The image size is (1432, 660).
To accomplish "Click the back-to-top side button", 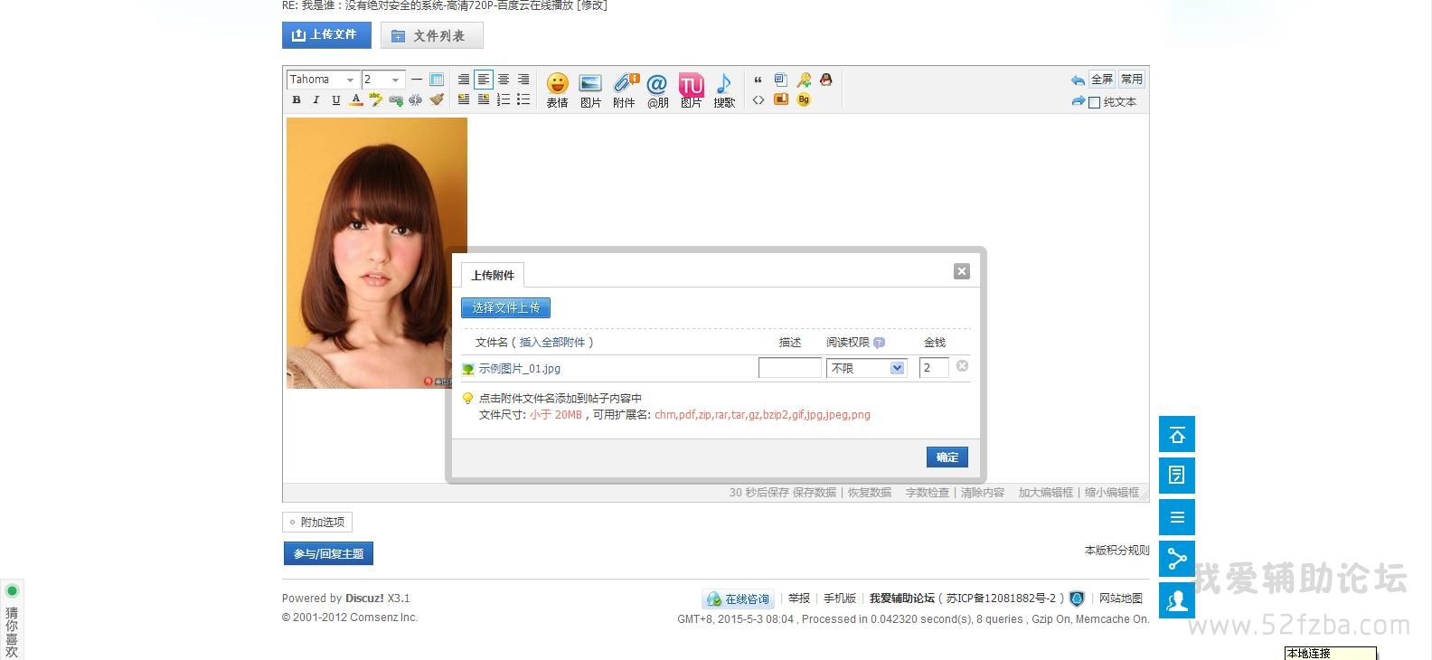I will (1177, 434).
